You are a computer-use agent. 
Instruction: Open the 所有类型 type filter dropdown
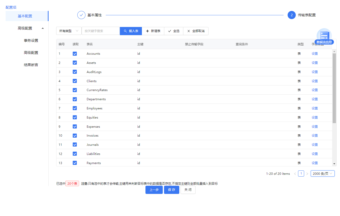click(x=69, y=31)
